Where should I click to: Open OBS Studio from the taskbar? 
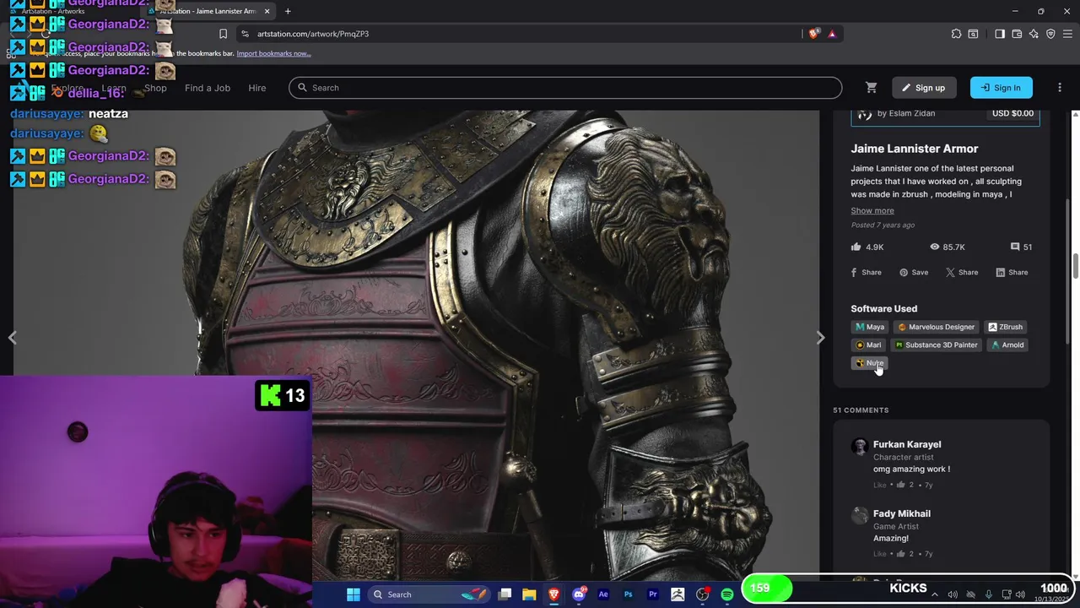click(702, 594)
